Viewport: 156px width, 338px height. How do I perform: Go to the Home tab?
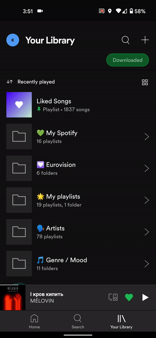(34, 321)
